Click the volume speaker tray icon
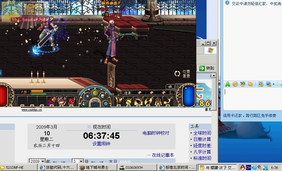 260,168
